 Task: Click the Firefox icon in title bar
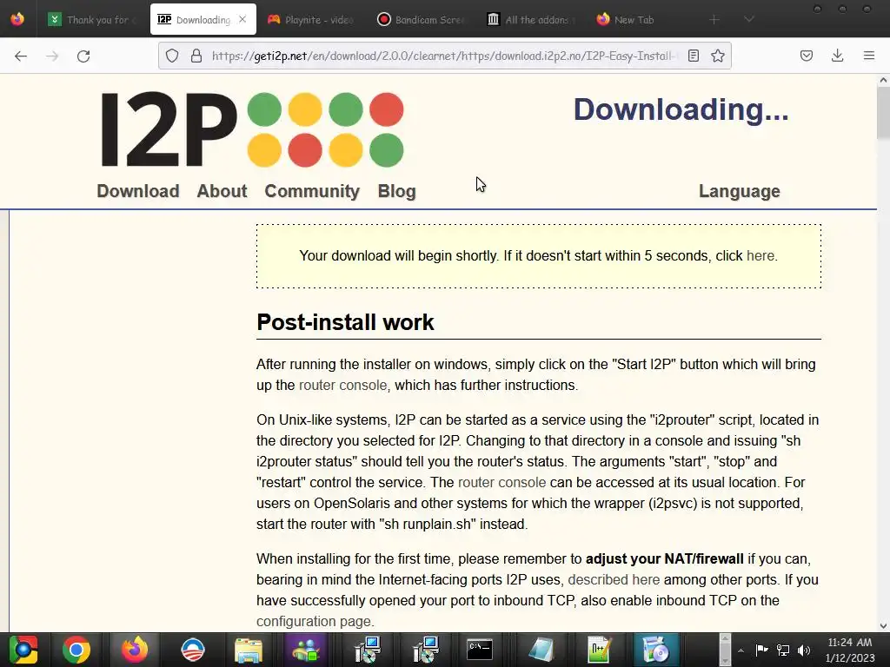tap(17, 19)
